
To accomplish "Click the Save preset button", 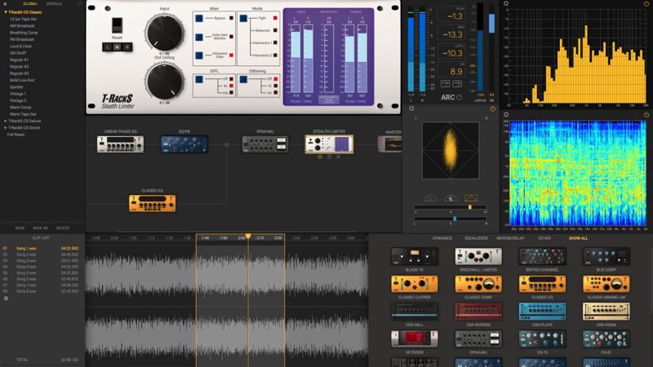I will [x=20, y=228].
